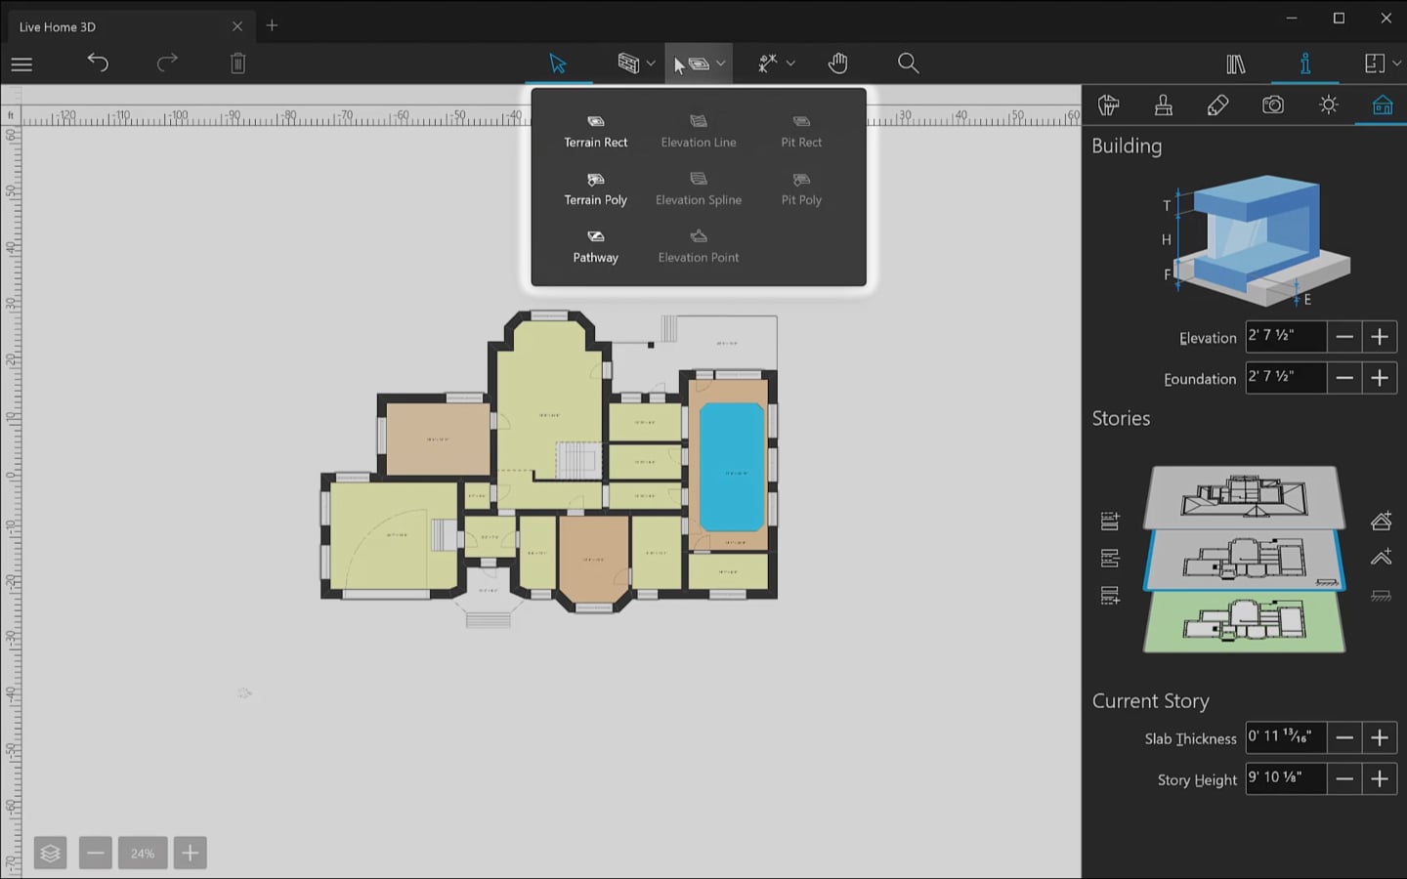Open the Materials paint brush panel
Viewport: 1407px width, 879px height.
coord(1163,105)
